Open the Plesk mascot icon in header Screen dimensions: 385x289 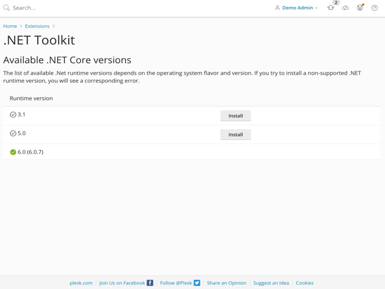360,8
